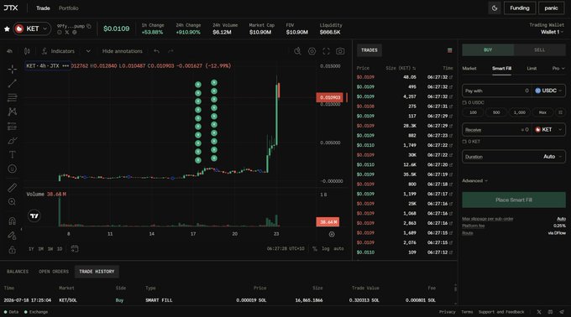Viewport: 571px width, 317px height.
Task: Toggle dark mode moon icon
Action: coord(495,8)
